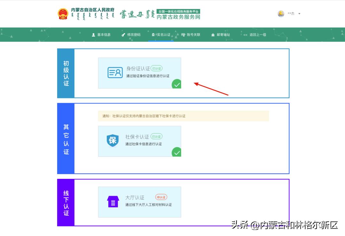This screenshot has height=236, width=345.
Task: Expand the **杰 account dropdown
Action: click(x=291, y=14)
